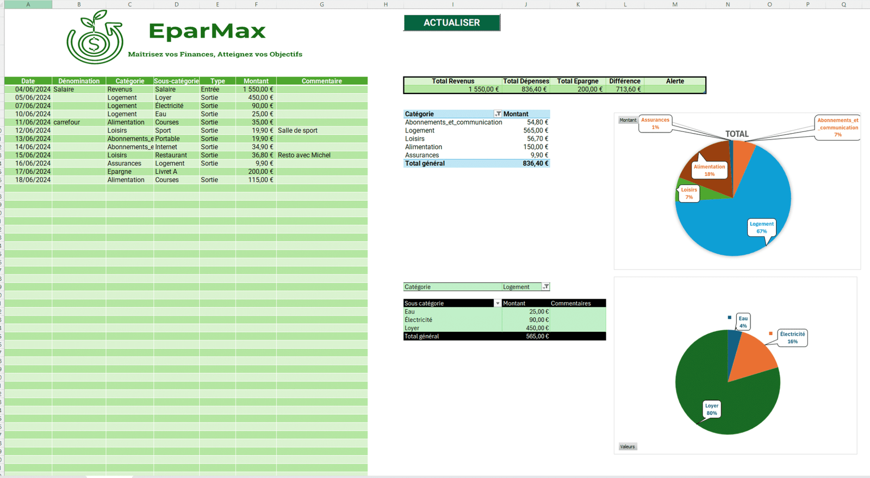Click the Dénomination table header

pos(79,81)
